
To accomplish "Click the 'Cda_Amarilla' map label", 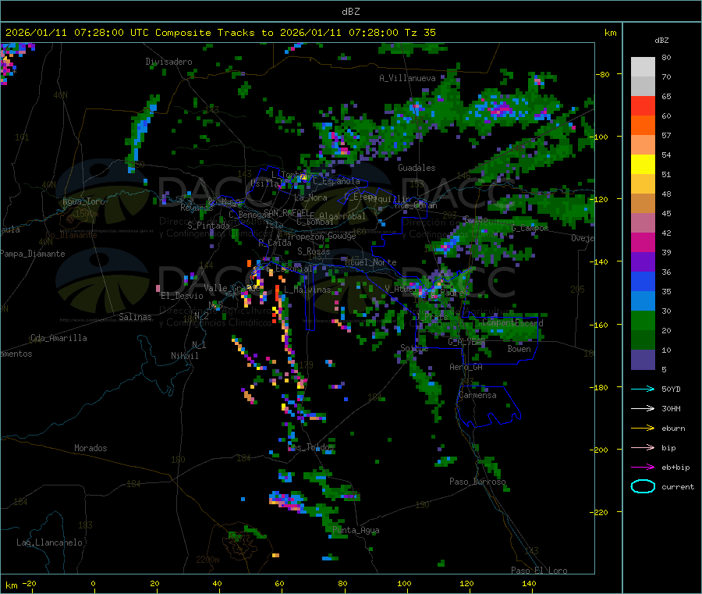I will click(58, 338).
